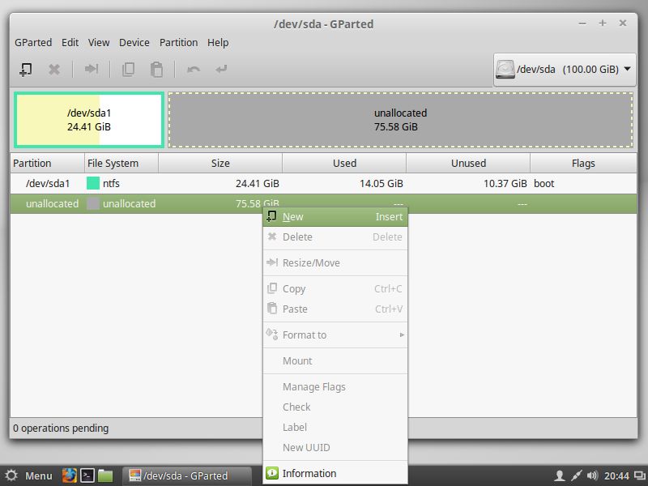Click the volume speaker tray icon
This screenshot has height=486, width=648.
click(592, 475)
